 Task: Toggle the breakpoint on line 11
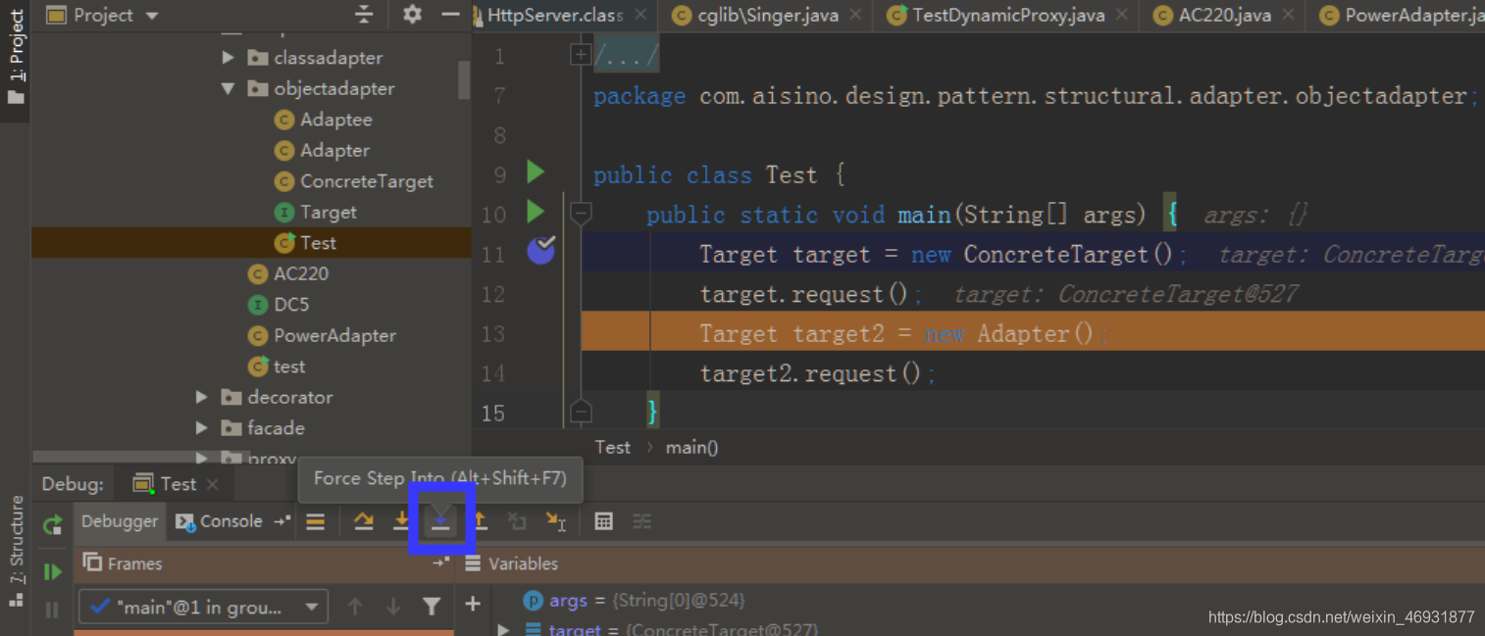541,251
